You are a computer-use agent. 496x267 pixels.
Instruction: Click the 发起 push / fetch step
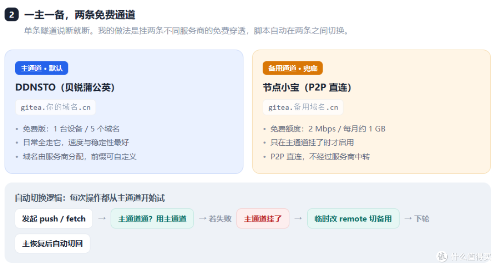tap(54, 219)
